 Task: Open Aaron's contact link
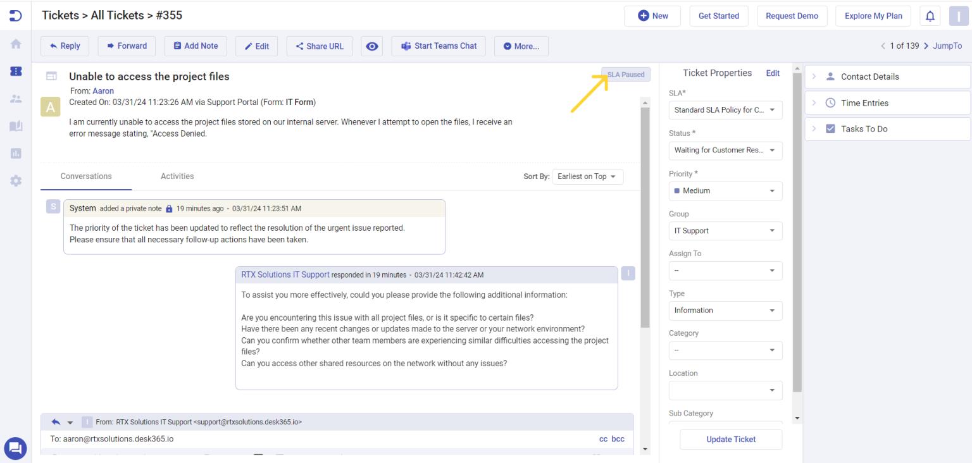coord(103,90)
